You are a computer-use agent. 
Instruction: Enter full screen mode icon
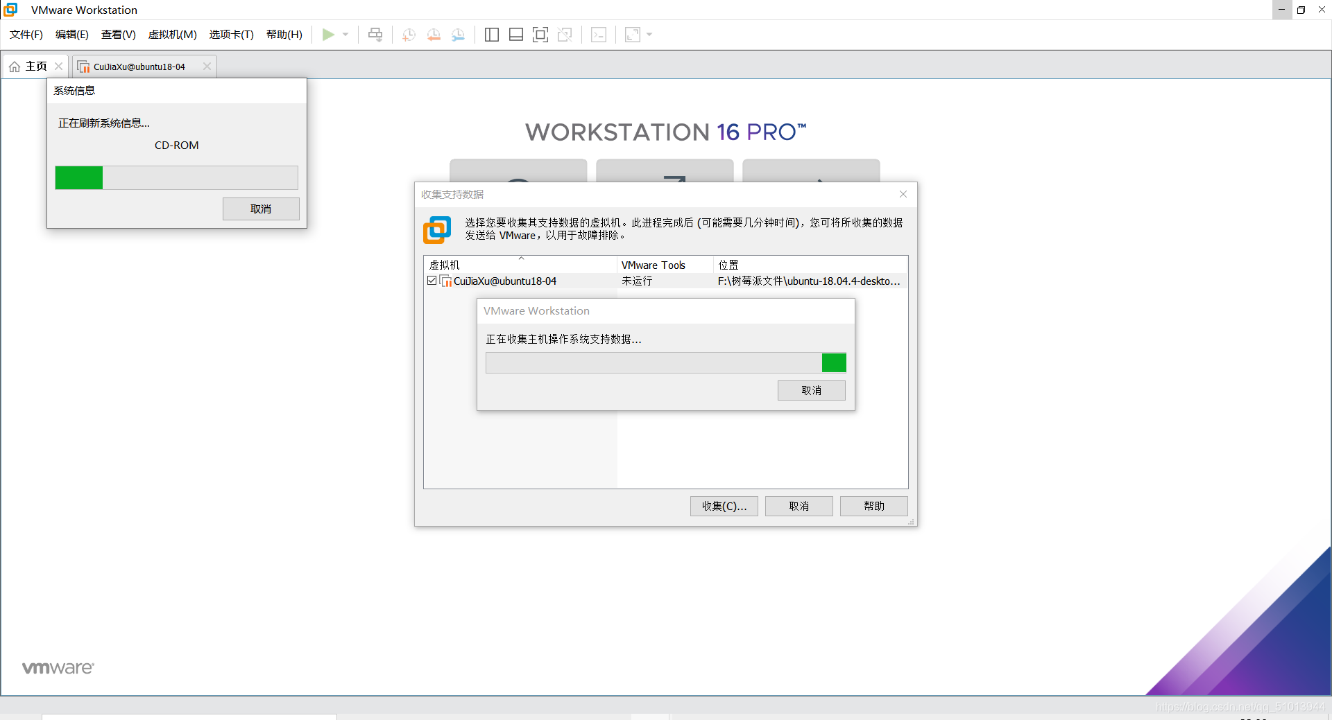pos(540,35)
